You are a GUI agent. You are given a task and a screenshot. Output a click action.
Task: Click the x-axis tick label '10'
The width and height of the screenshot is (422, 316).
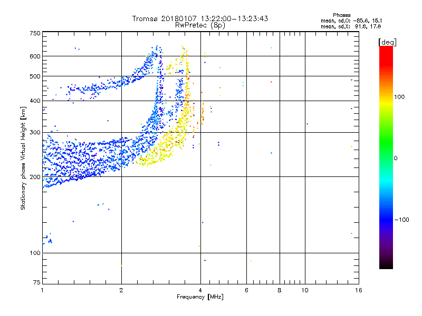(305, 290)
